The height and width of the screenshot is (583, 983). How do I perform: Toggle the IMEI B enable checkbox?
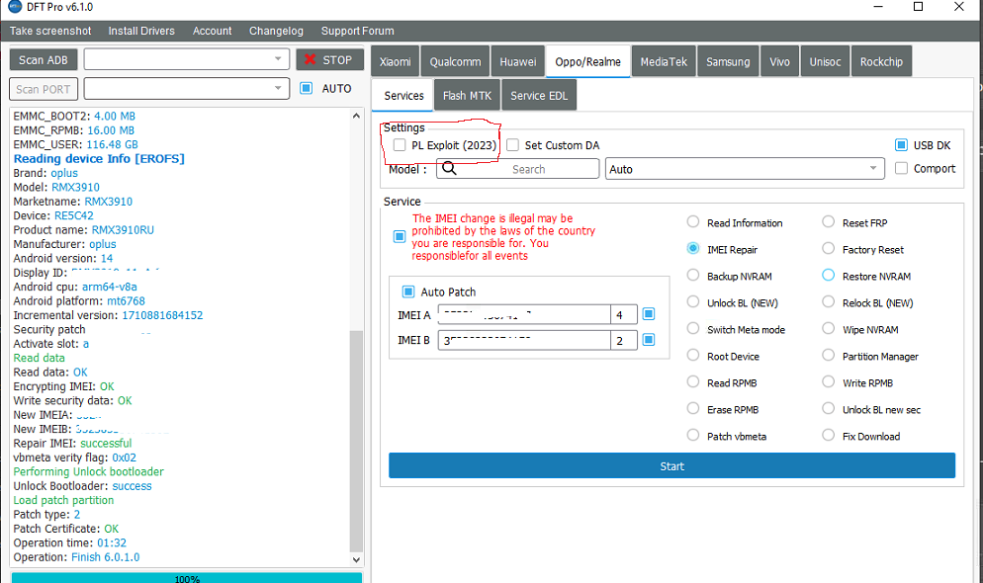coord(649,339)
